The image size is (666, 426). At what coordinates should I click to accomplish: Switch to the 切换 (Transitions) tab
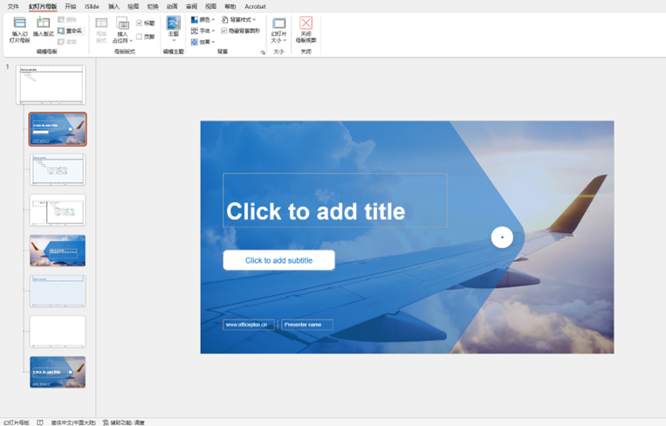153,6
